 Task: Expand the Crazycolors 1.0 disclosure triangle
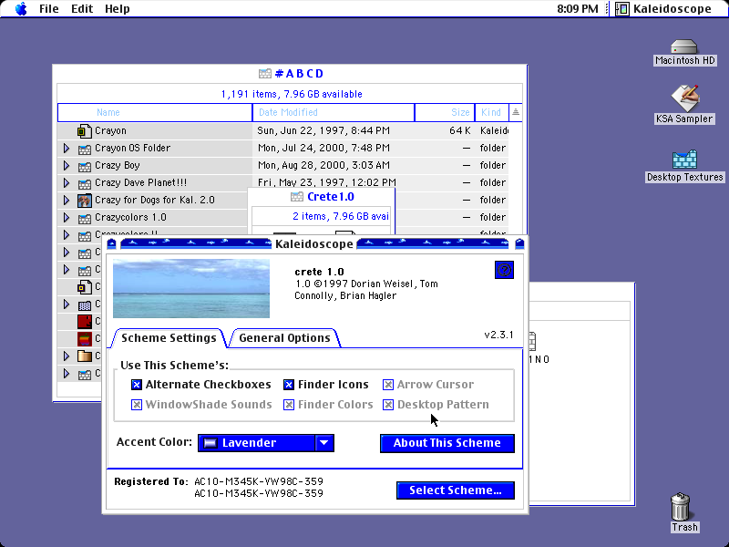click(x=67, y=217)
